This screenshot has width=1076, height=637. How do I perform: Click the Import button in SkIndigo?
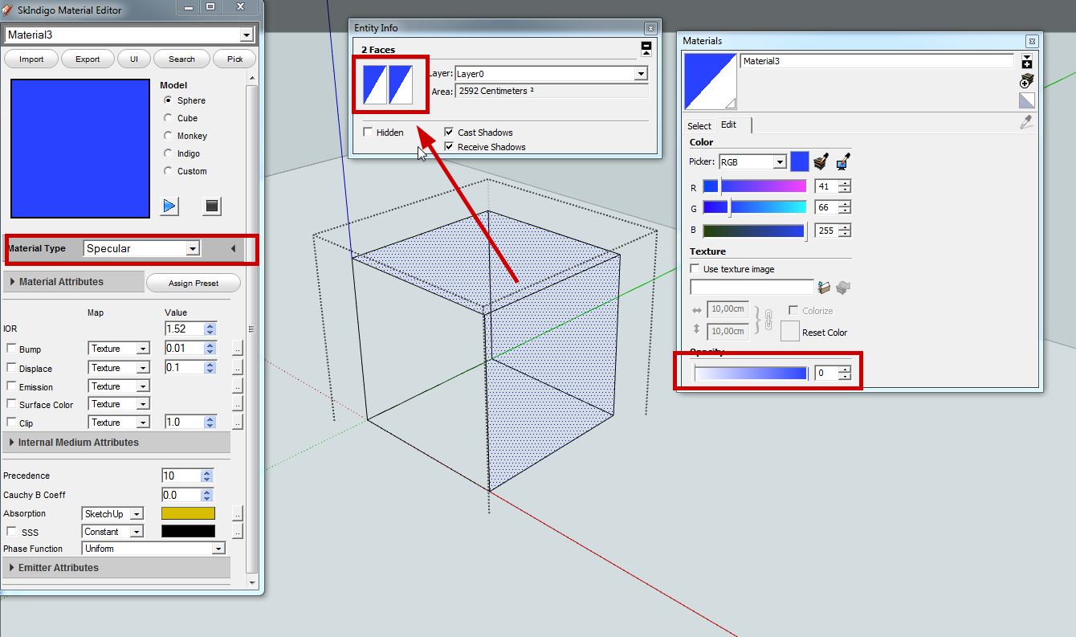(x=31, y=59)
